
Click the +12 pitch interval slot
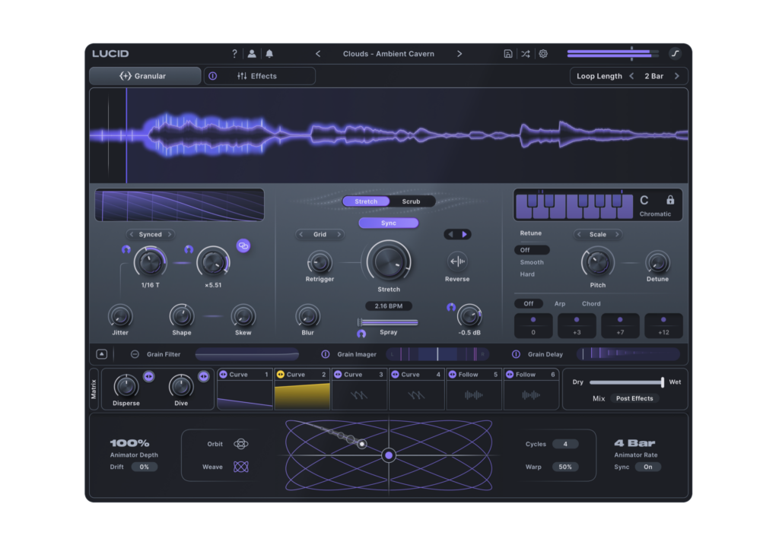pyautogui.click(x=663, y=325)
